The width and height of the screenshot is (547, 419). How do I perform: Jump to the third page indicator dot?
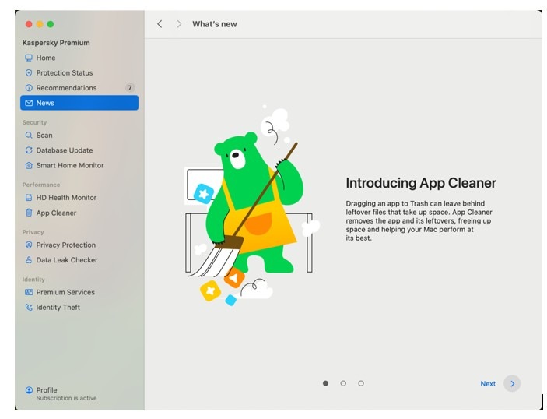tap(361, 383)
